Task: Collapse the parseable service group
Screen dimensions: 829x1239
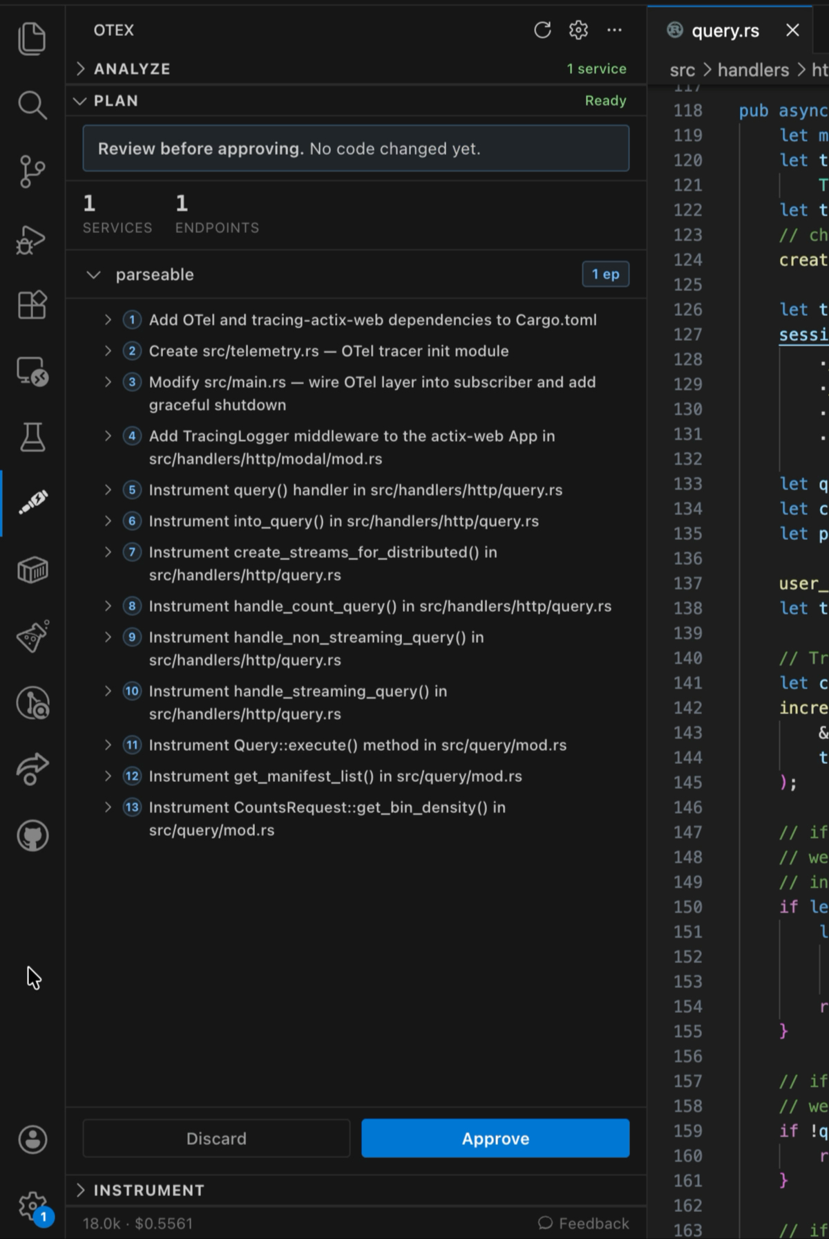Action: click(93, 274)
